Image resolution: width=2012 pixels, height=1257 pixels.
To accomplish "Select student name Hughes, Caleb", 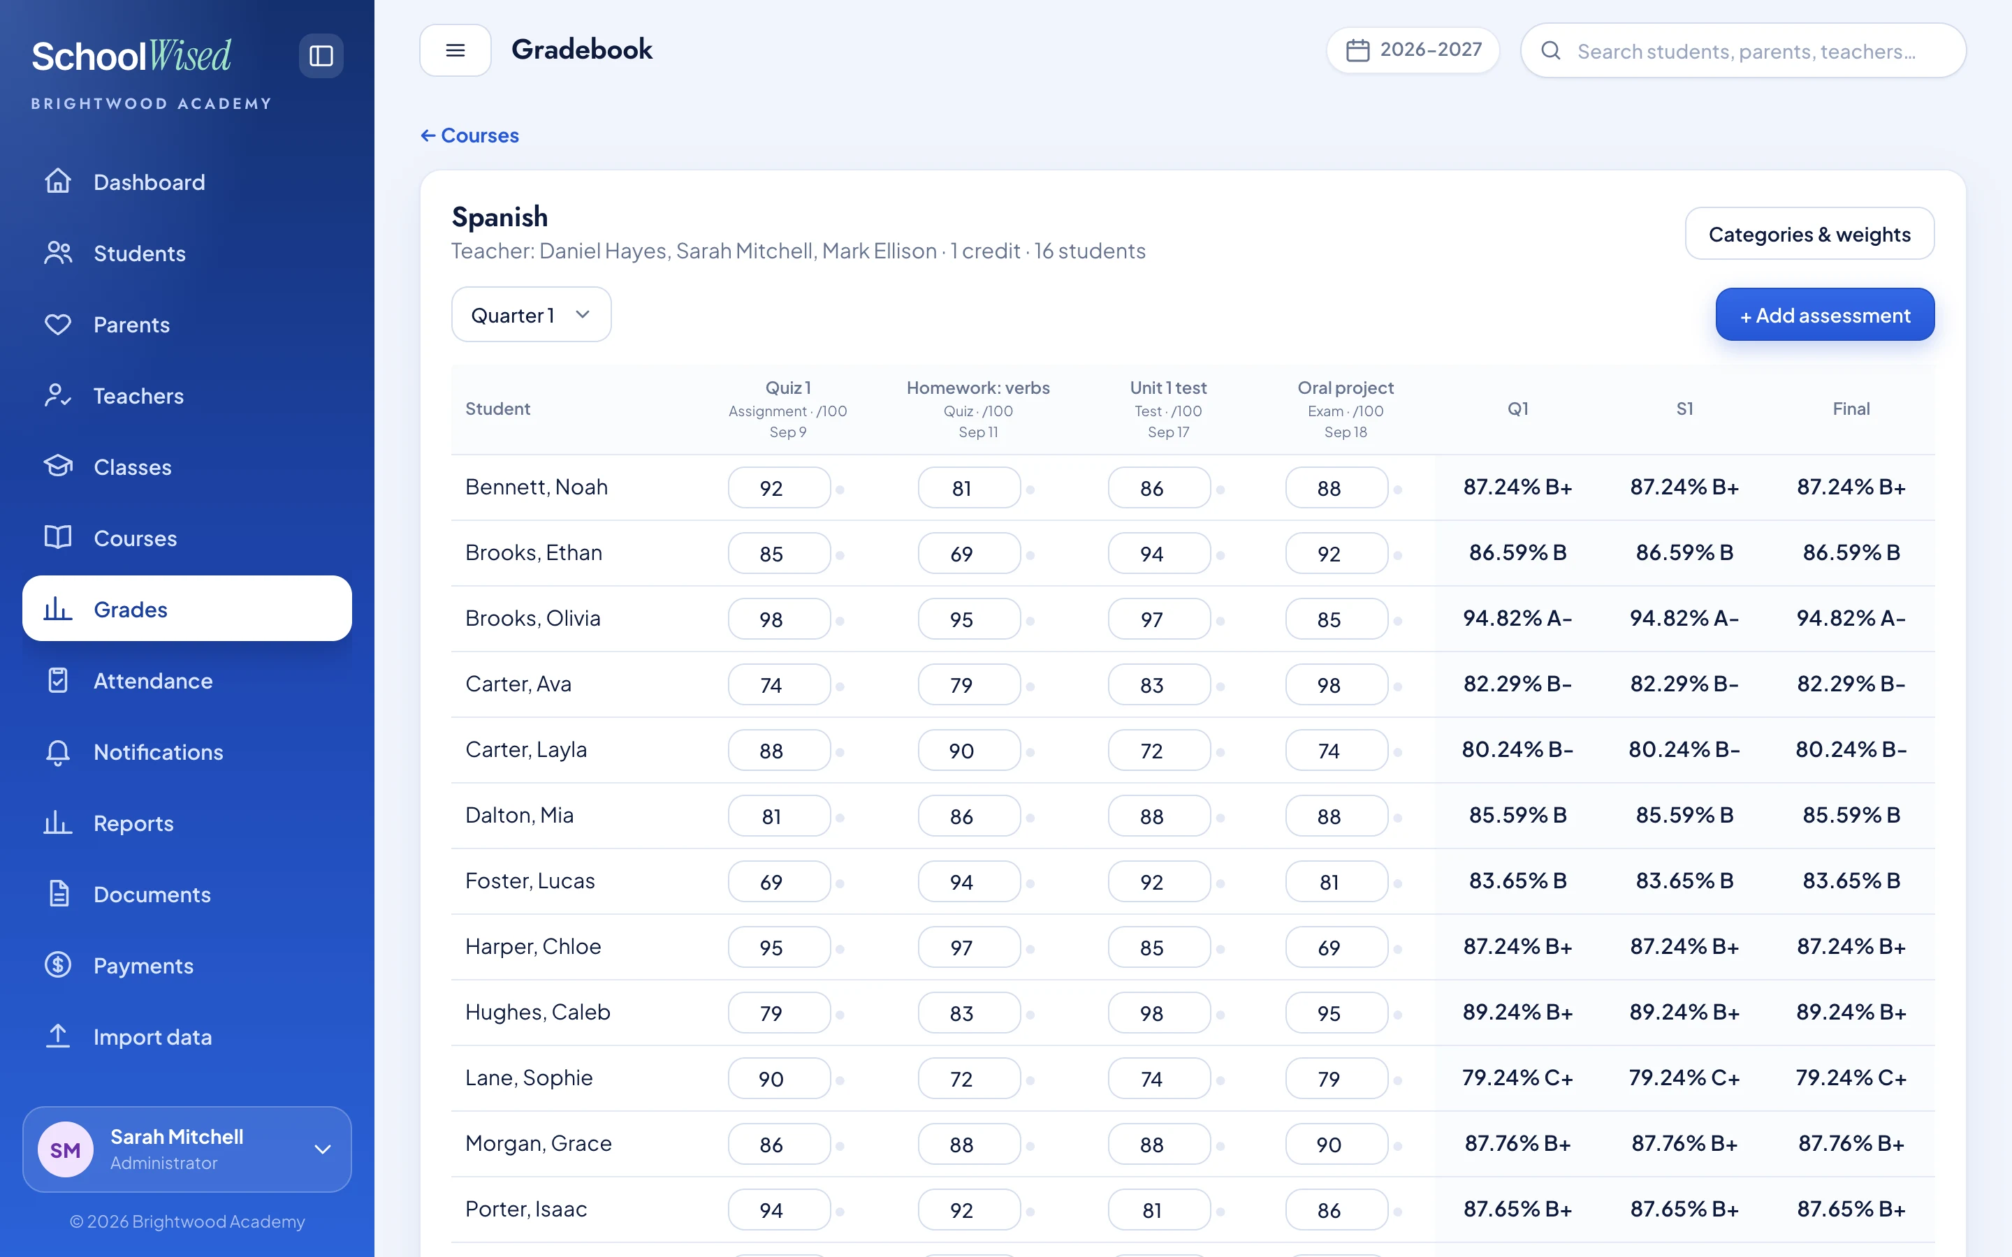I will [538, 1012].
